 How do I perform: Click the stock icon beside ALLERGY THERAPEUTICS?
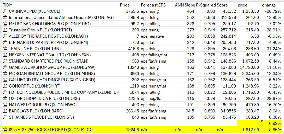(5, 36)
